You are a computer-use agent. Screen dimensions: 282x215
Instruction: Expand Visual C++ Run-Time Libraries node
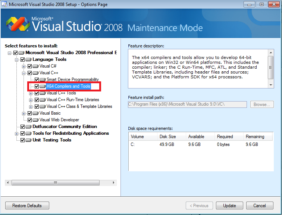[x=31, y=100]
